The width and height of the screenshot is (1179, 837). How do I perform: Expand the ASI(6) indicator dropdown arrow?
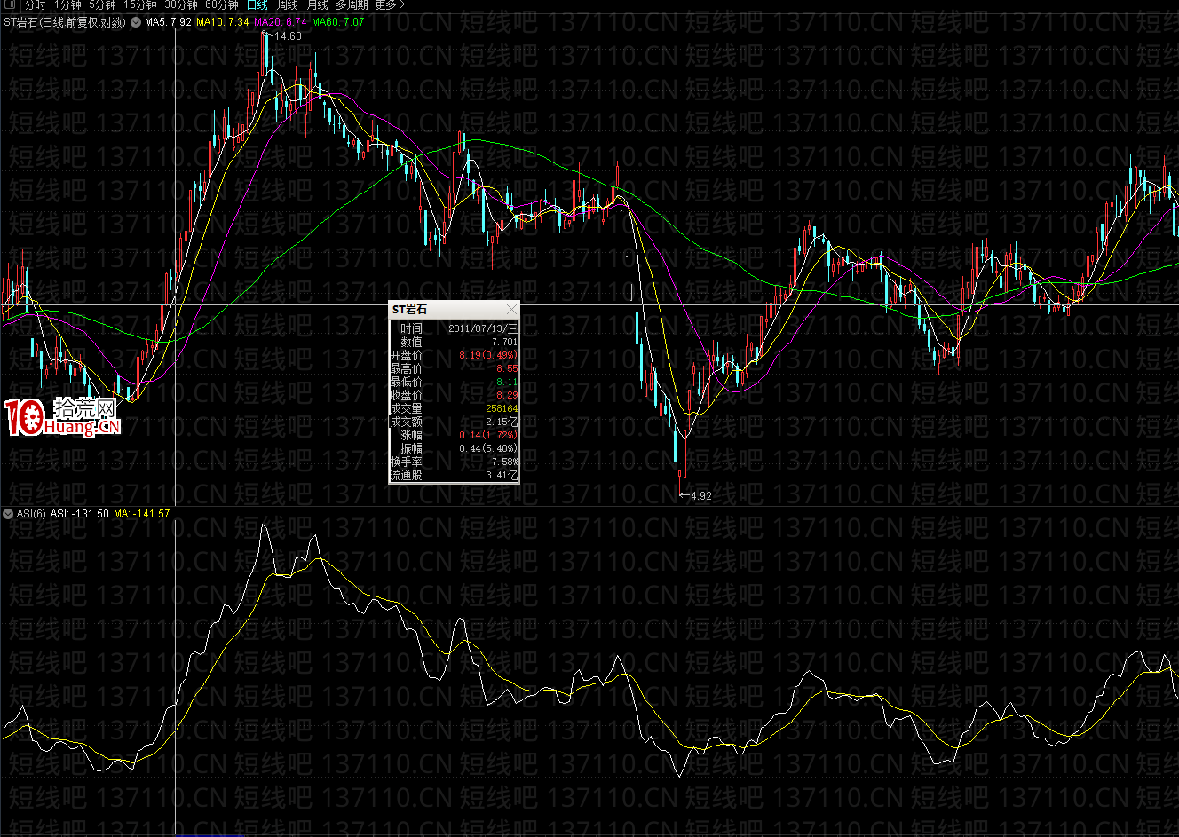click(8, 514)
